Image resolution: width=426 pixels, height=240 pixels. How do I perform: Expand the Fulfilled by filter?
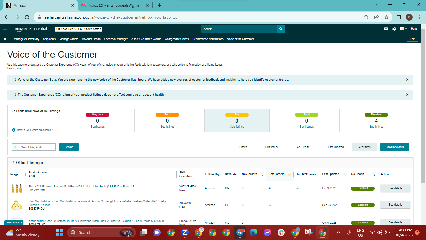point(270,147)
